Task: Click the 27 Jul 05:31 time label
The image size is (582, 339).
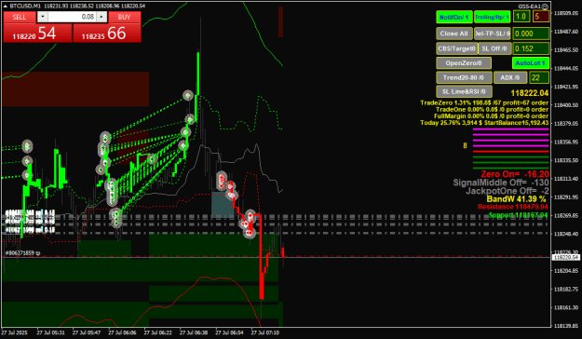Action: pyautogui.click(x=50, y=332)
